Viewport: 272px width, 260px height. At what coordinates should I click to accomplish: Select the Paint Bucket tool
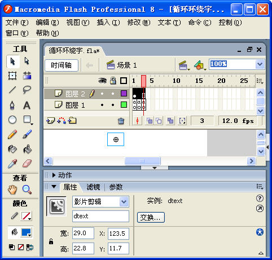point(27,149)
